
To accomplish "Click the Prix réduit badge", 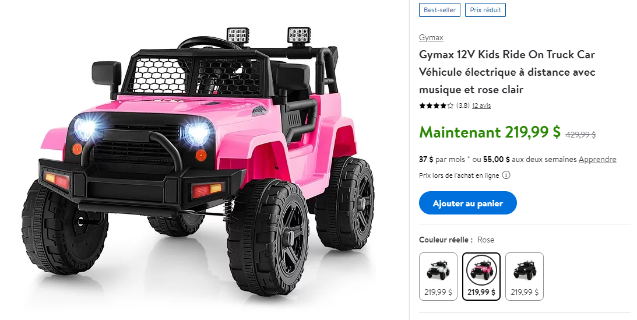I will (485, 10).
